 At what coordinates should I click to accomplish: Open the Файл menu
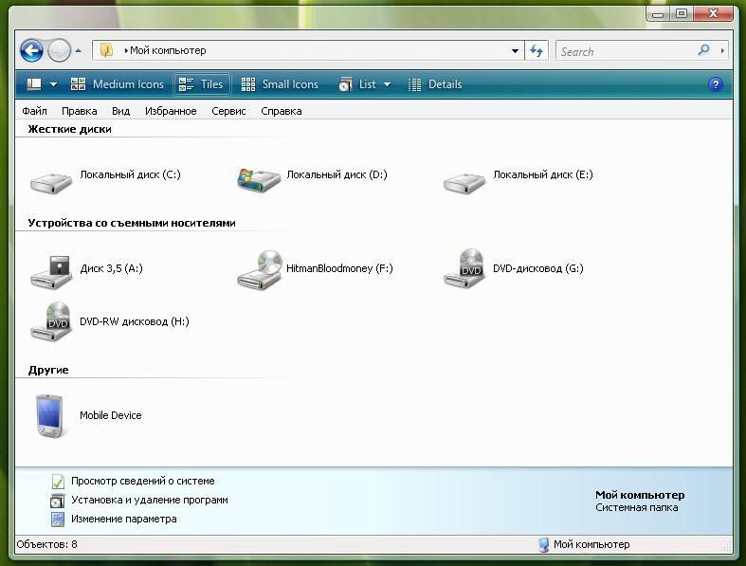click(34, 111)
